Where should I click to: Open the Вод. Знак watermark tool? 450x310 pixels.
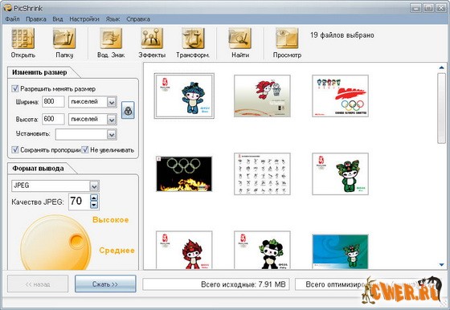point(111,39)
